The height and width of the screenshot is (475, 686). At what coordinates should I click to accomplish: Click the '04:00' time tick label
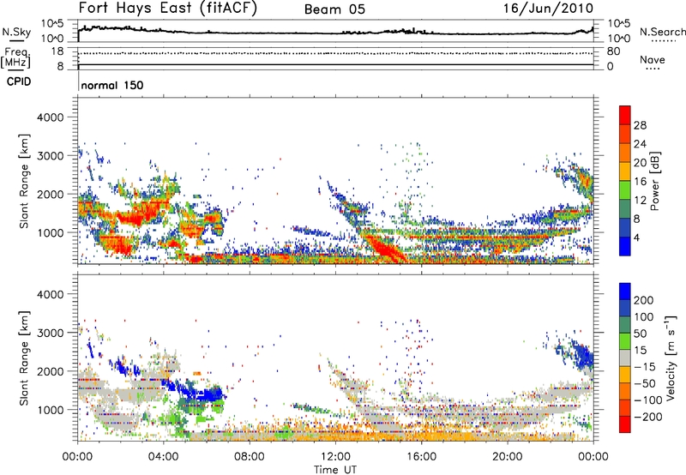coord(164,457)
